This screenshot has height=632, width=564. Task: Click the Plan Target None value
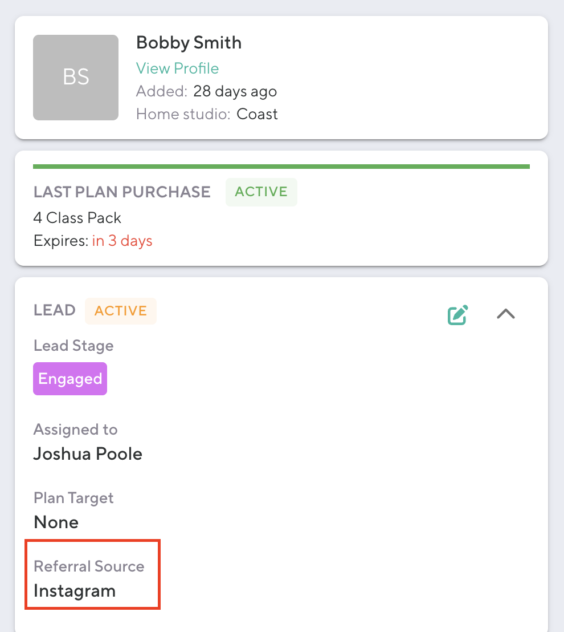tap(56, 522)
